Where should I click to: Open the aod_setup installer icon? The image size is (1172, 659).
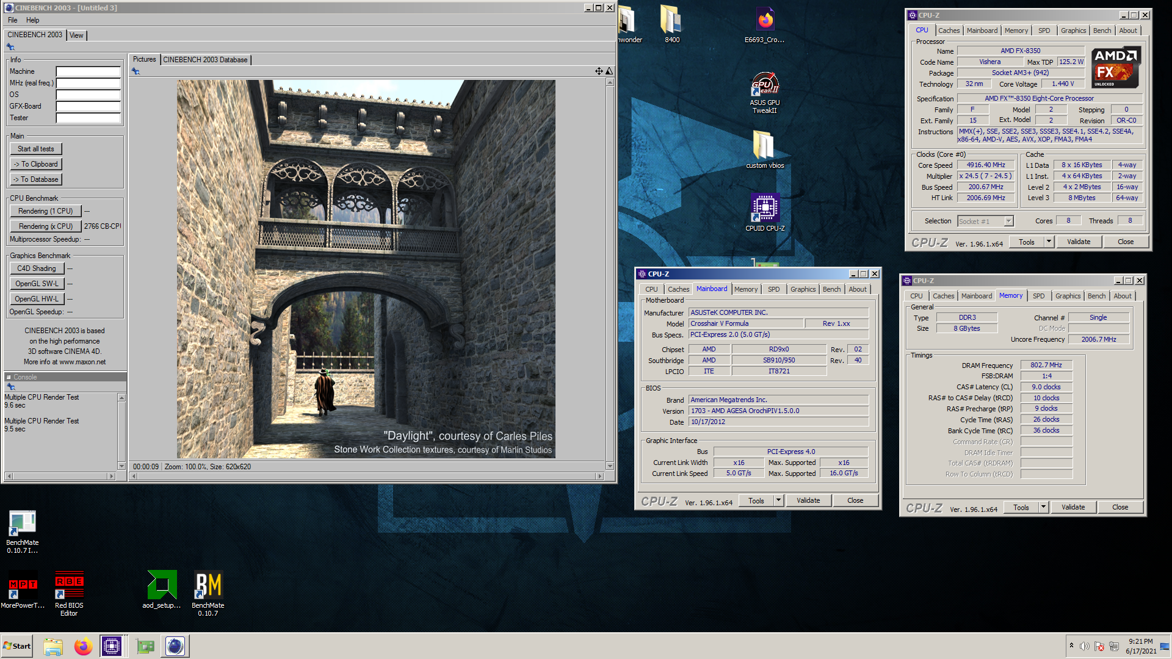[162, 589]
